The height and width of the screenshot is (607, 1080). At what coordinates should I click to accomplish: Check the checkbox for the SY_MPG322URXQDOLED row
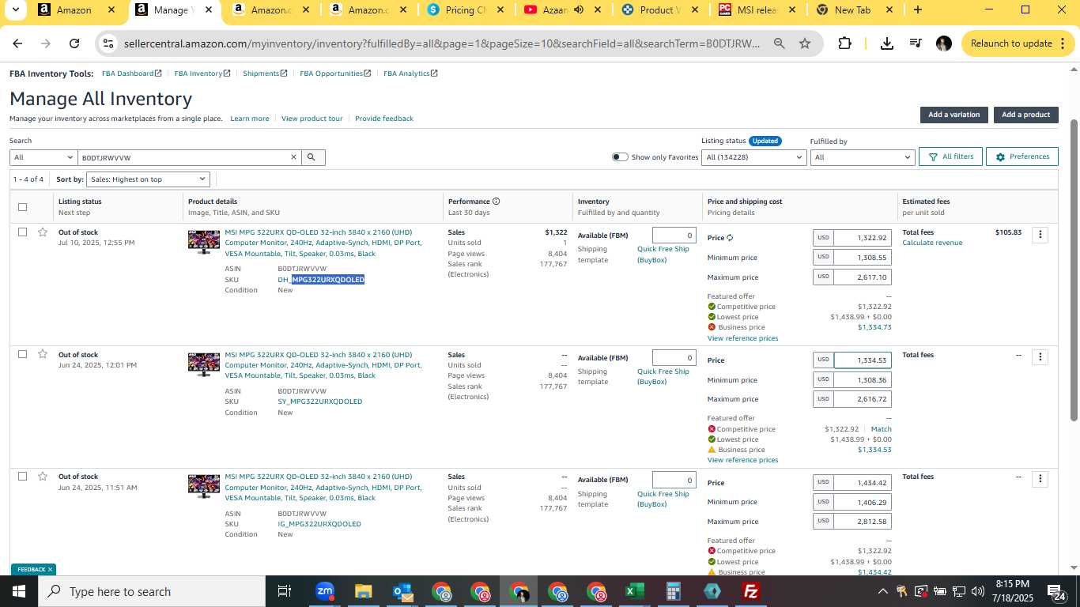(x=22, y=354)
